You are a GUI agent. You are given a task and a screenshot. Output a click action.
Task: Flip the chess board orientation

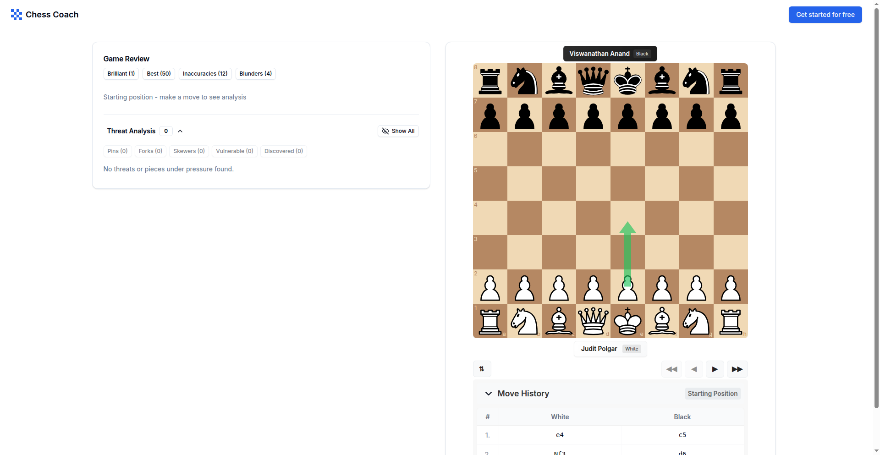pyautogui.click(x=482, y=369)
